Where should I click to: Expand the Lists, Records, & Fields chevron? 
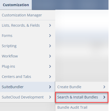(x=50, y=25)
